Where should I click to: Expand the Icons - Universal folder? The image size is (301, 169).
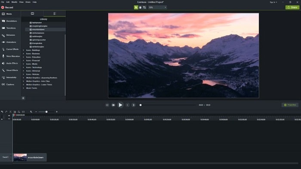[x=24, y=71]
